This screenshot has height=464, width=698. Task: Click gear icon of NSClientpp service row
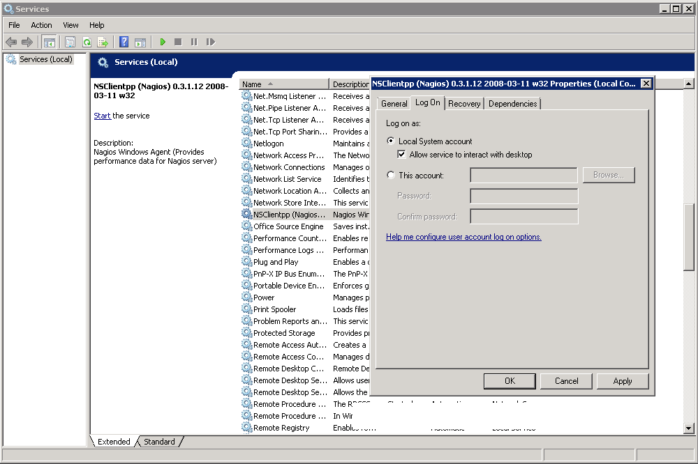coord(246,214)
